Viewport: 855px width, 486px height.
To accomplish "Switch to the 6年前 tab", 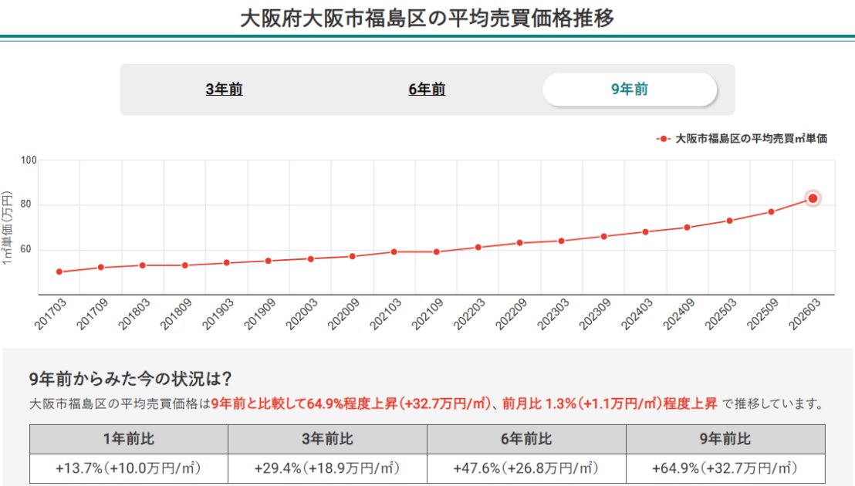I will [x=426, y=89].
